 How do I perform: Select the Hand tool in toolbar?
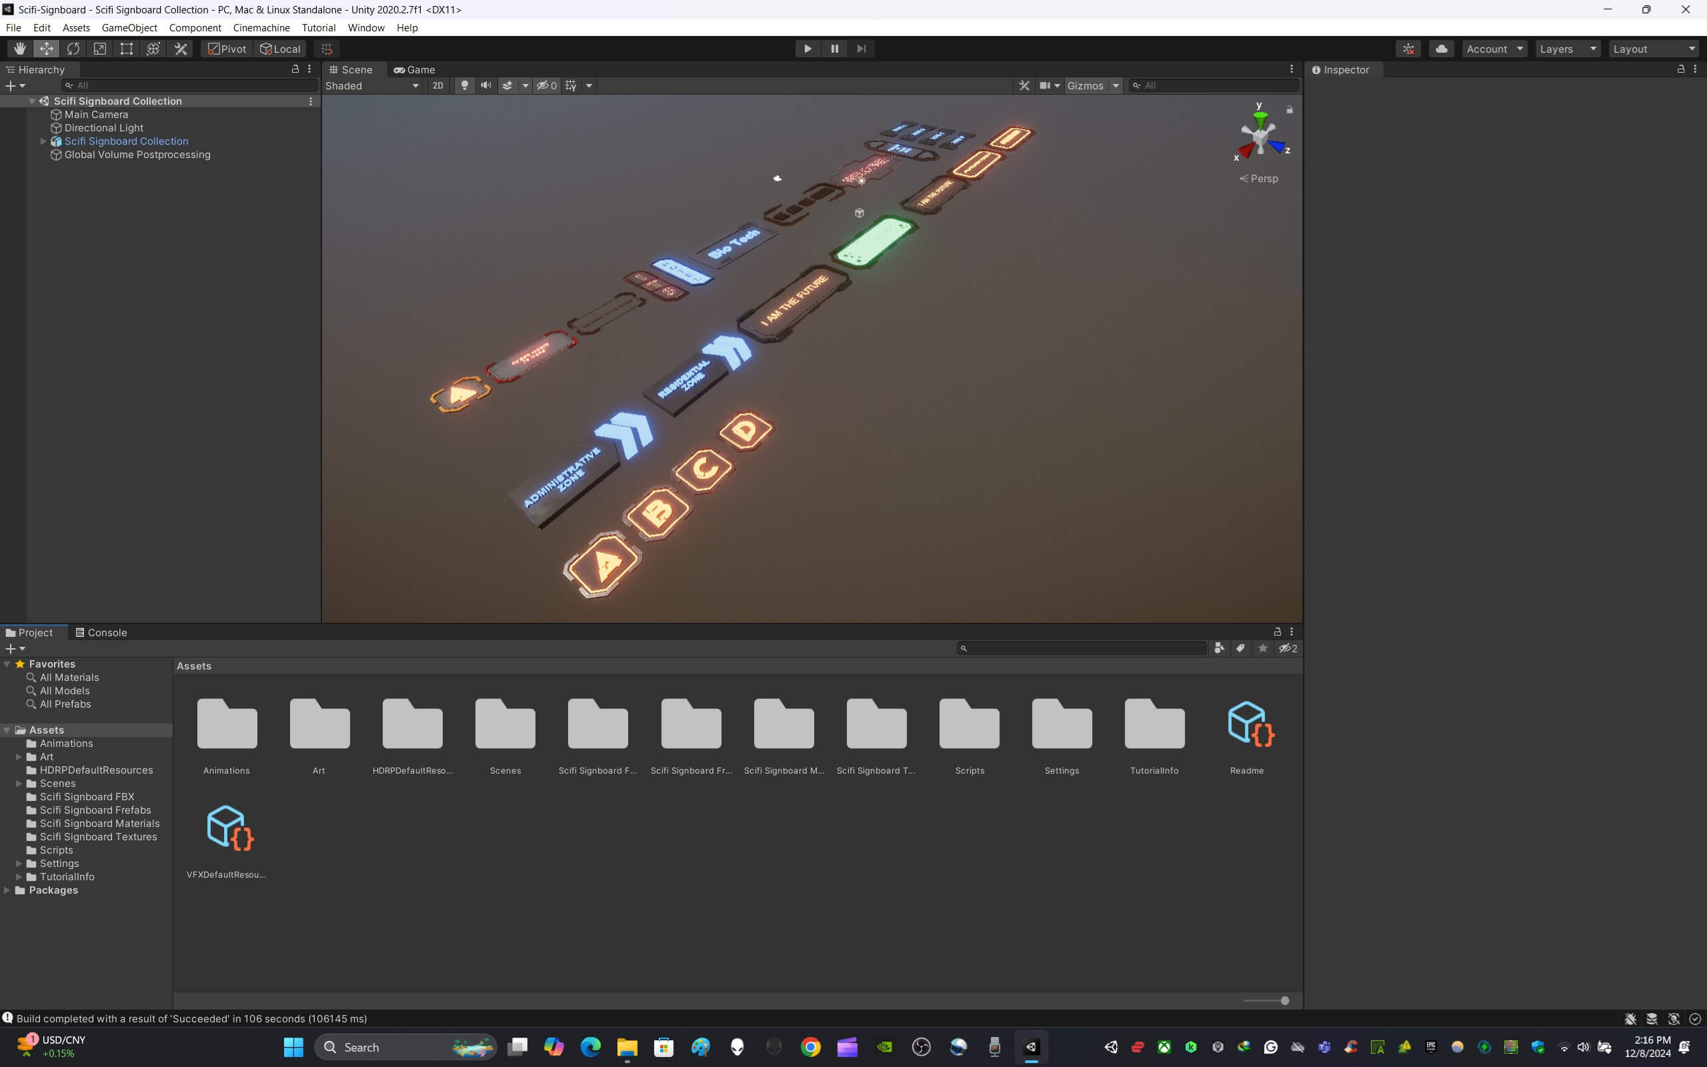click(x=20, y=49)
